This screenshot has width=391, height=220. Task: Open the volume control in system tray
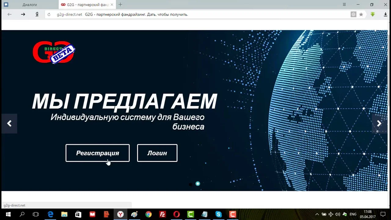tap(338, 214)
